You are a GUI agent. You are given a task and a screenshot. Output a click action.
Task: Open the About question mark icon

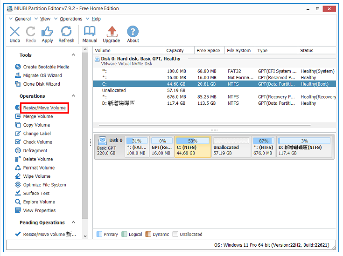click(x=133, y=32)
